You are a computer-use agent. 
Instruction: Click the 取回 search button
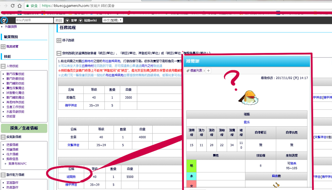59,21
